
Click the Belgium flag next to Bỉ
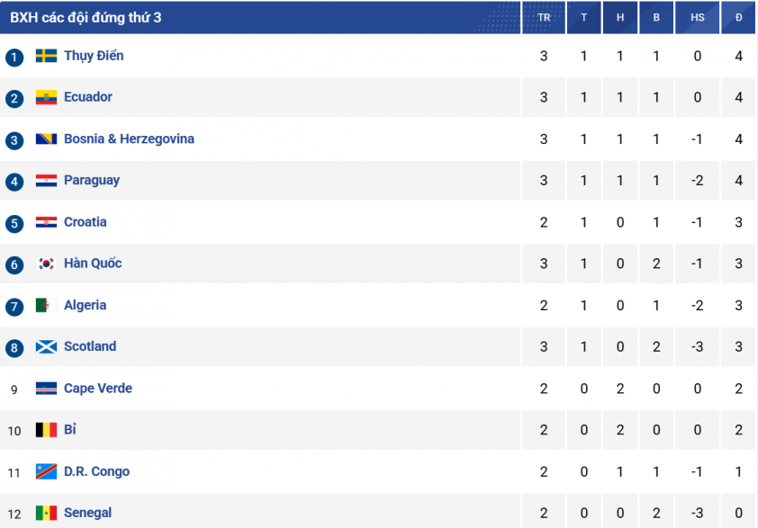click(x=46, y=430)
